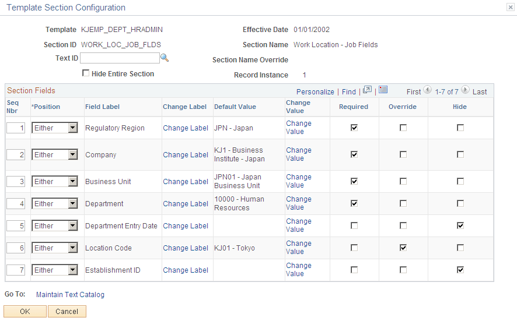This screenshot has width=517, height=321.
Task: Check Hide for Department
Action: [x=460, y=203]
